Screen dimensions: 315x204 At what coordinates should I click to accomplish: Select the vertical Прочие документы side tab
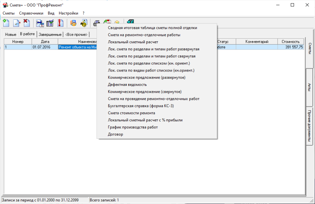coord(309,126)
